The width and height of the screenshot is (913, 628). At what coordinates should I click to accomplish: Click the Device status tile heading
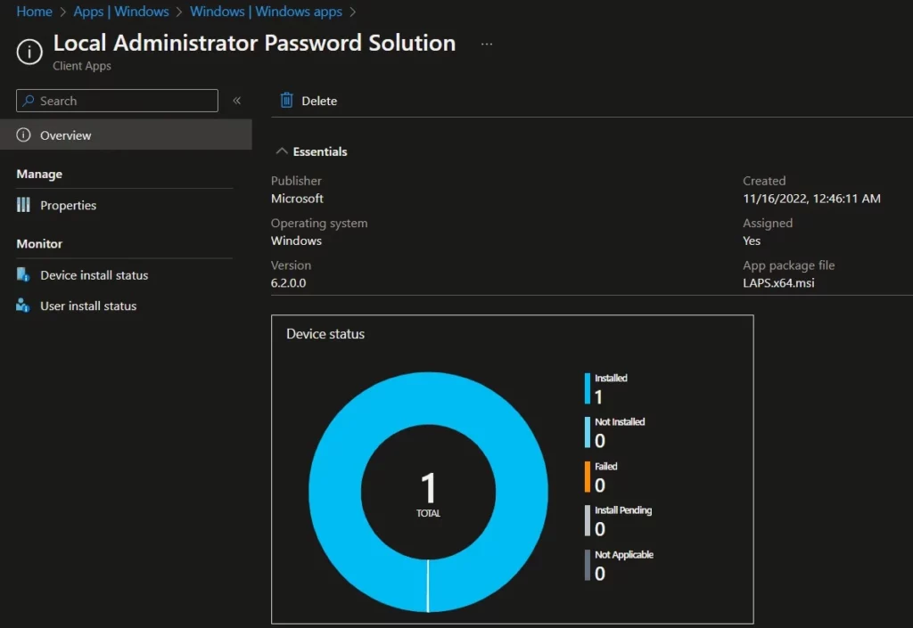pos(325,334)
